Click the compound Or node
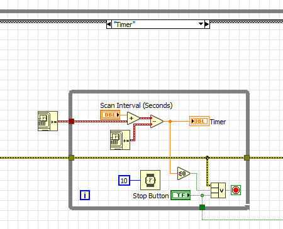The height and width of the screenshot is (229, 283). pyautogui.click(x=218, y=190)
